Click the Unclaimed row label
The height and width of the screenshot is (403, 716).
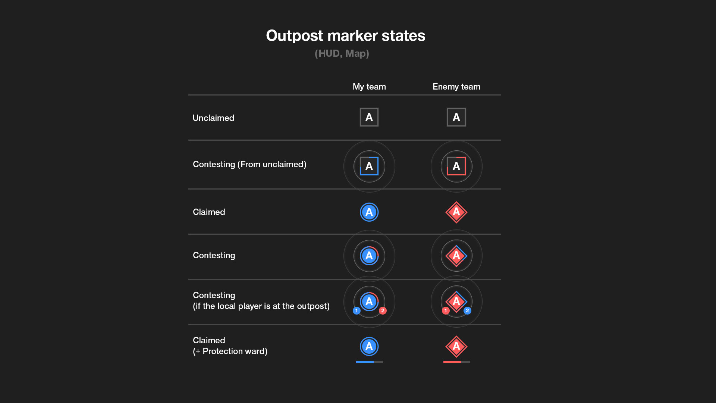click(x=213, y=118)
